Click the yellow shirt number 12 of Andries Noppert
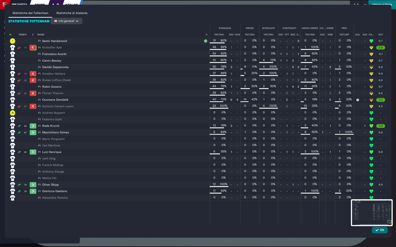The height and width of the screenshot is (247, 396). (12, 113)
